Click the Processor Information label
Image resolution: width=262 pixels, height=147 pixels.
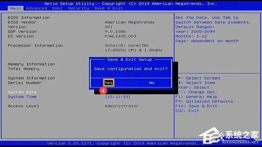point(35,46)
